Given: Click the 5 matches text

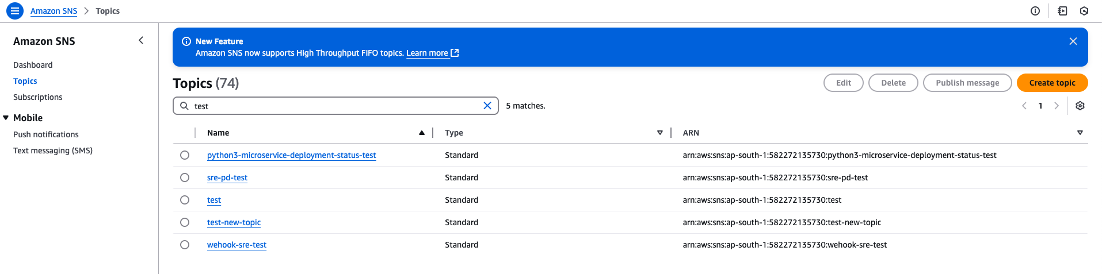Looking at the screenshot, I should [525, 106].
